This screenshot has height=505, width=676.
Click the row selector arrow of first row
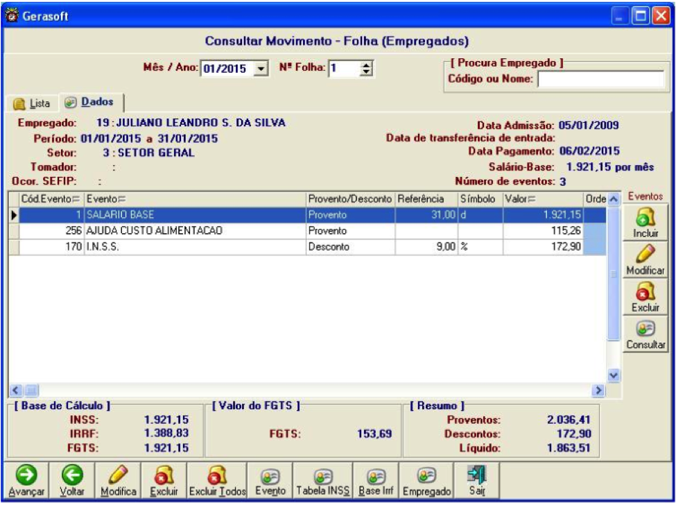tap(14, 215)
